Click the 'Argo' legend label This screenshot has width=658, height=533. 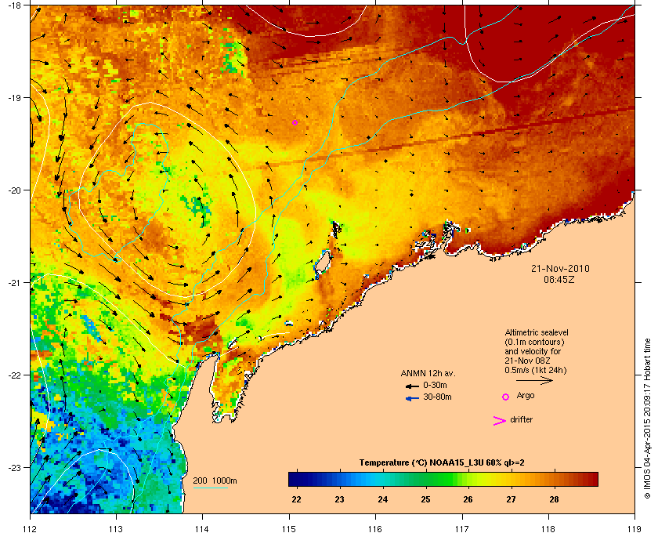pos(526,396)
